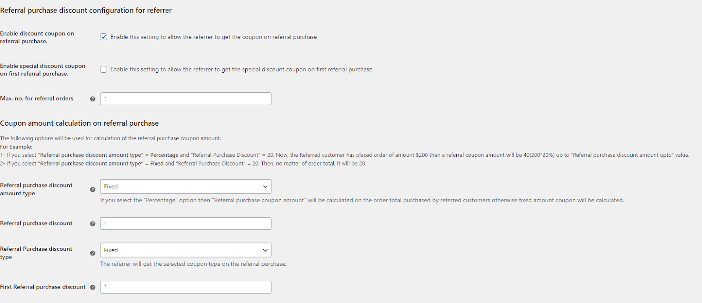The height and width of the screenshot is (303, 702).
Task: Click into the Referral purchase discount input
Action: click(x=186, y=224)
